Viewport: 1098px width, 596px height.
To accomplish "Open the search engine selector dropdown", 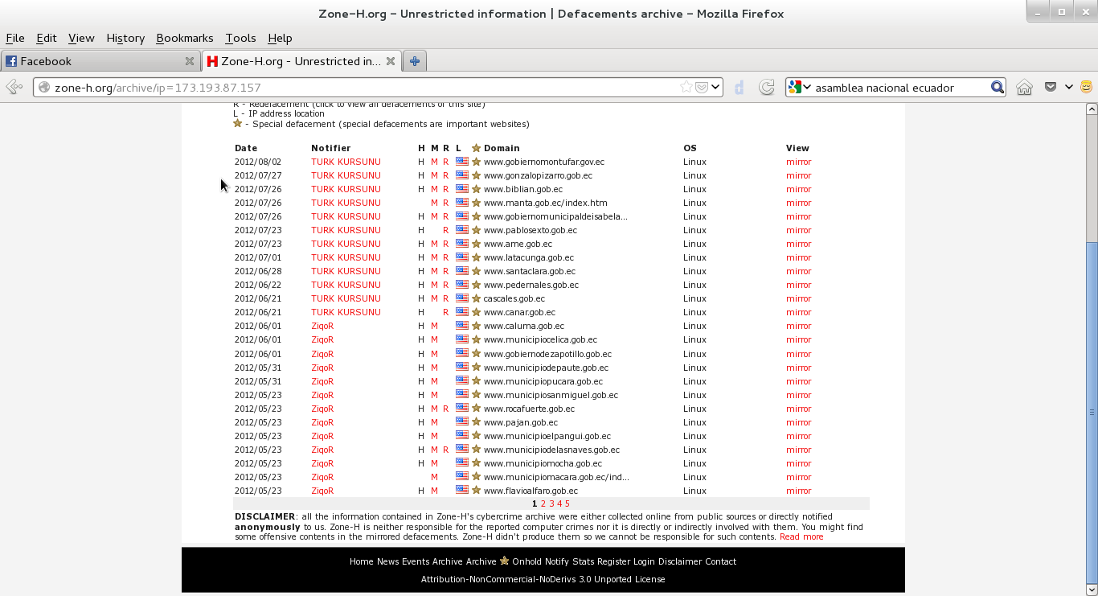I will click(x=807, y=88).
